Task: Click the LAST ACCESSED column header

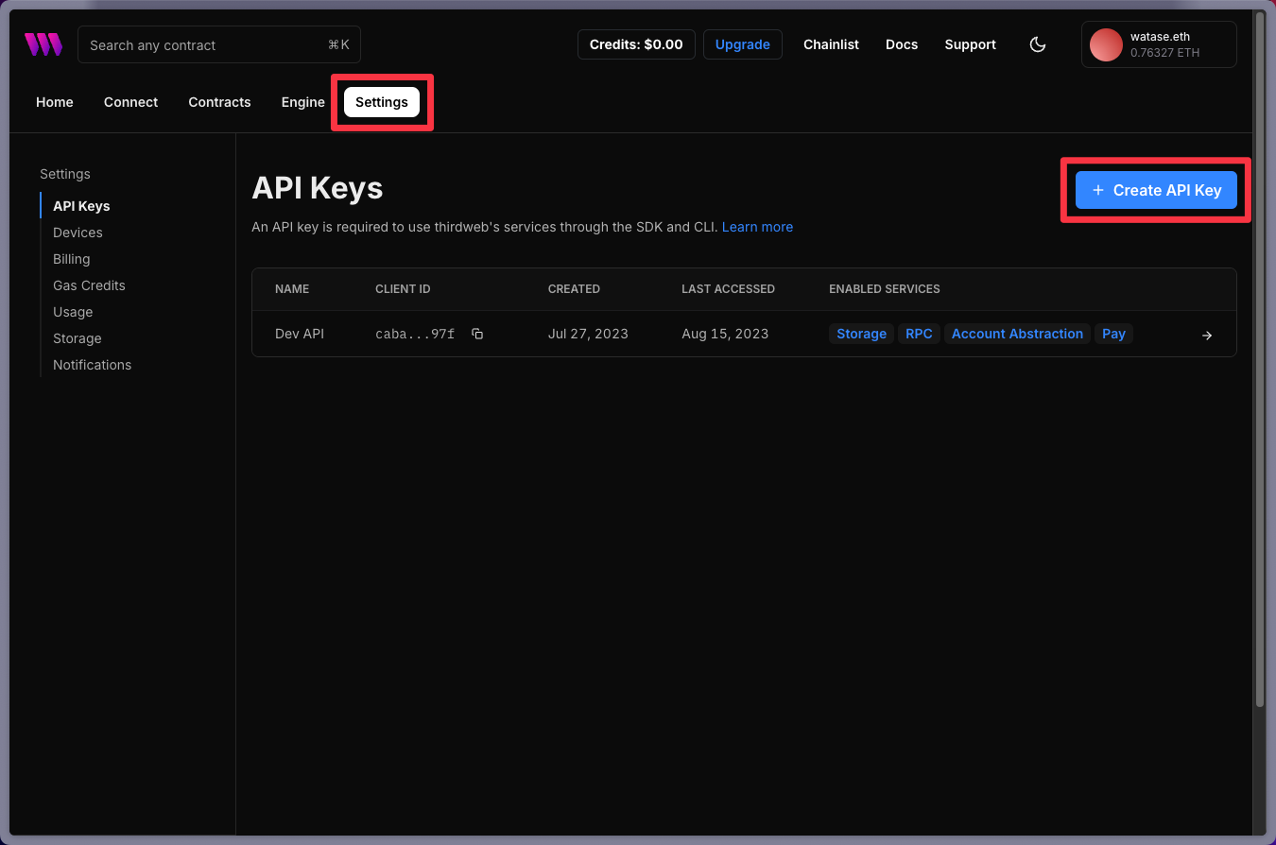Action: [x=728, y=289]
